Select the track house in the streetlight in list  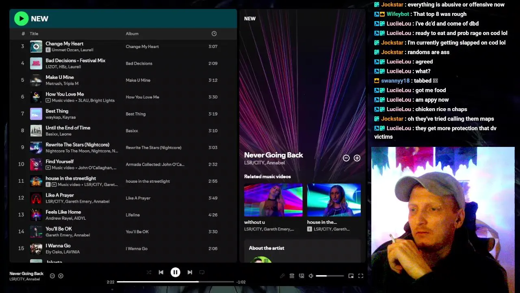pyautogui.click(x=71, y=178)
